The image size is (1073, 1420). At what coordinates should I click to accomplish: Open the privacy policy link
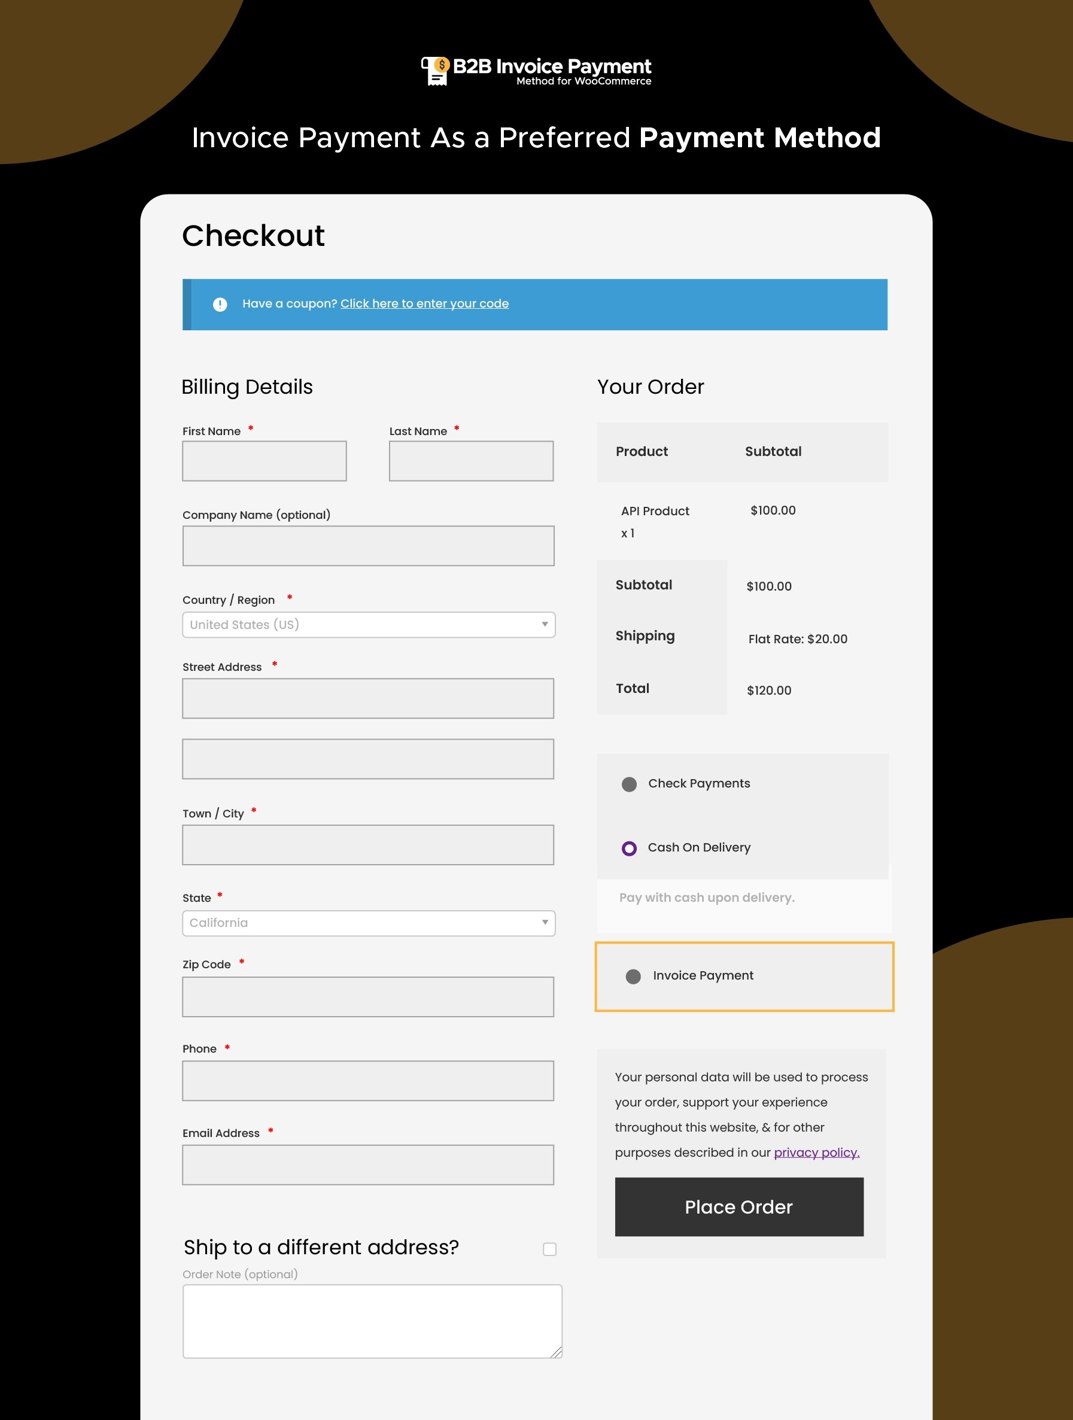816,1153
